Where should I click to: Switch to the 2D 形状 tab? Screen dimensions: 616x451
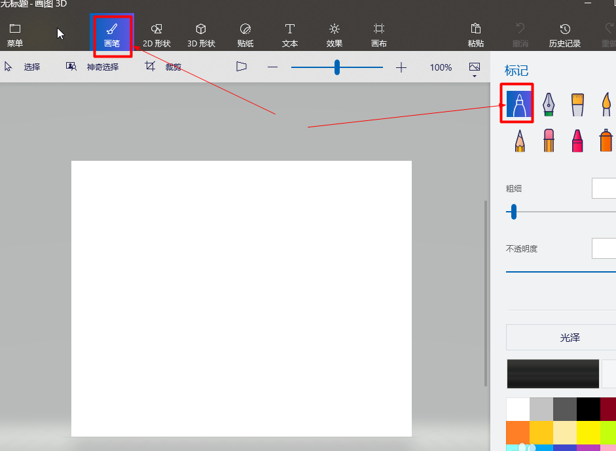pyautogui.click(x=156, y=35)
